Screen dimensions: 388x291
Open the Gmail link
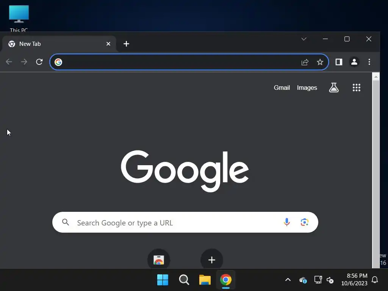(x=282, y=88)
